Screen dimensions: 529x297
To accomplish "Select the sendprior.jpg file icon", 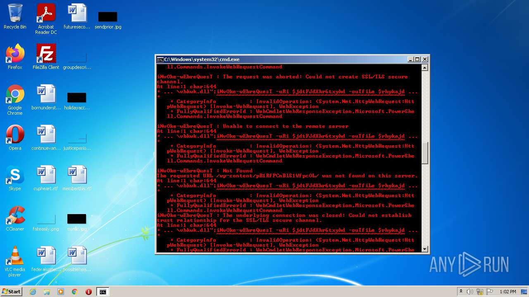I will point(108,20).
